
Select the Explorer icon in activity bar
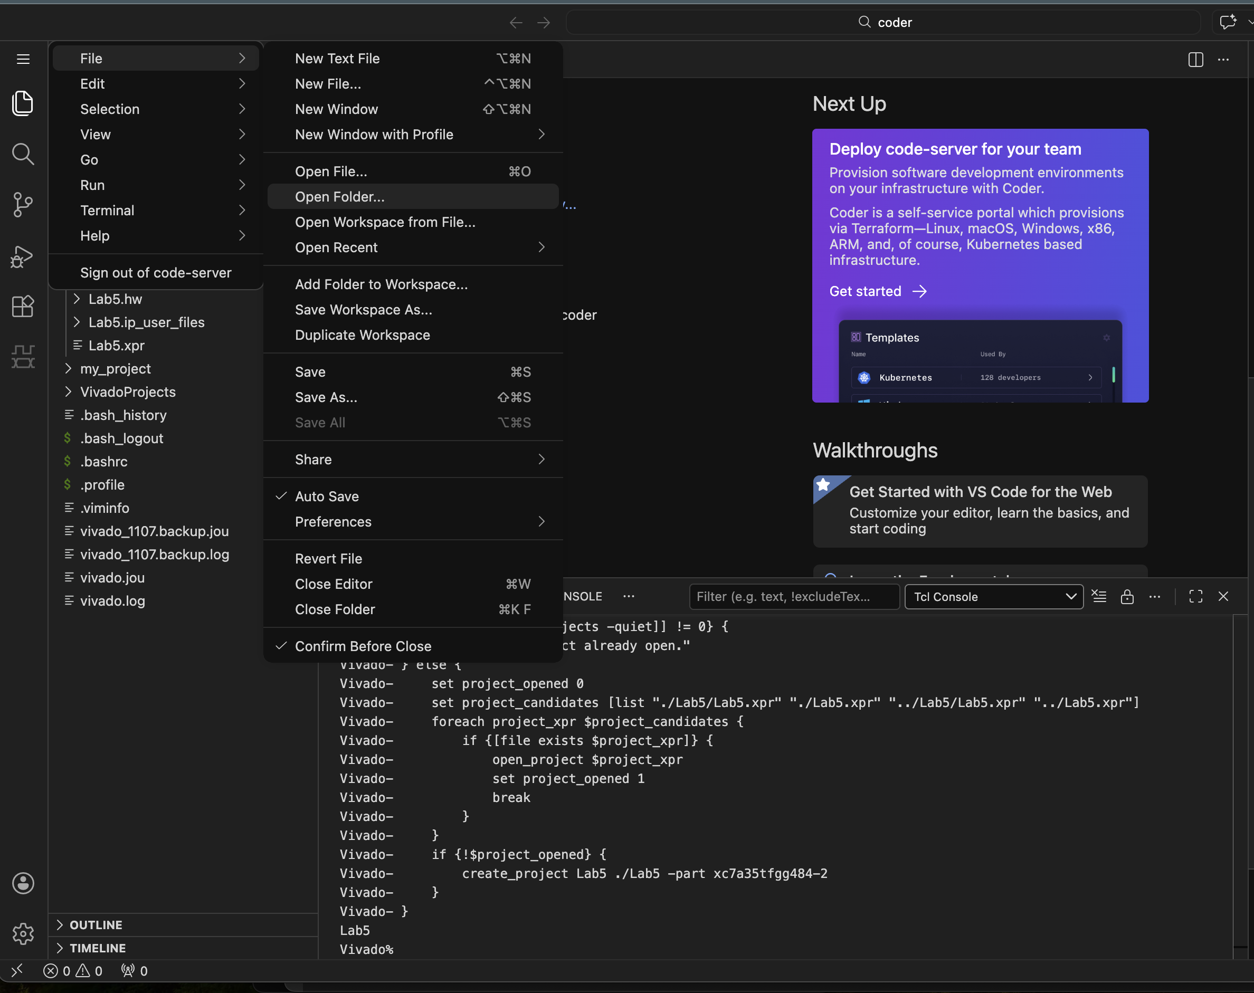(23, 103)
